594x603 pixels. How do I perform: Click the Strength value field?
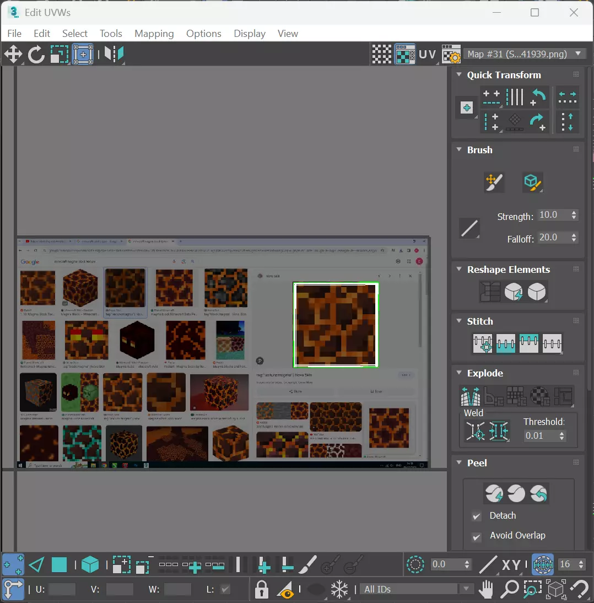(x=553, y=215)
